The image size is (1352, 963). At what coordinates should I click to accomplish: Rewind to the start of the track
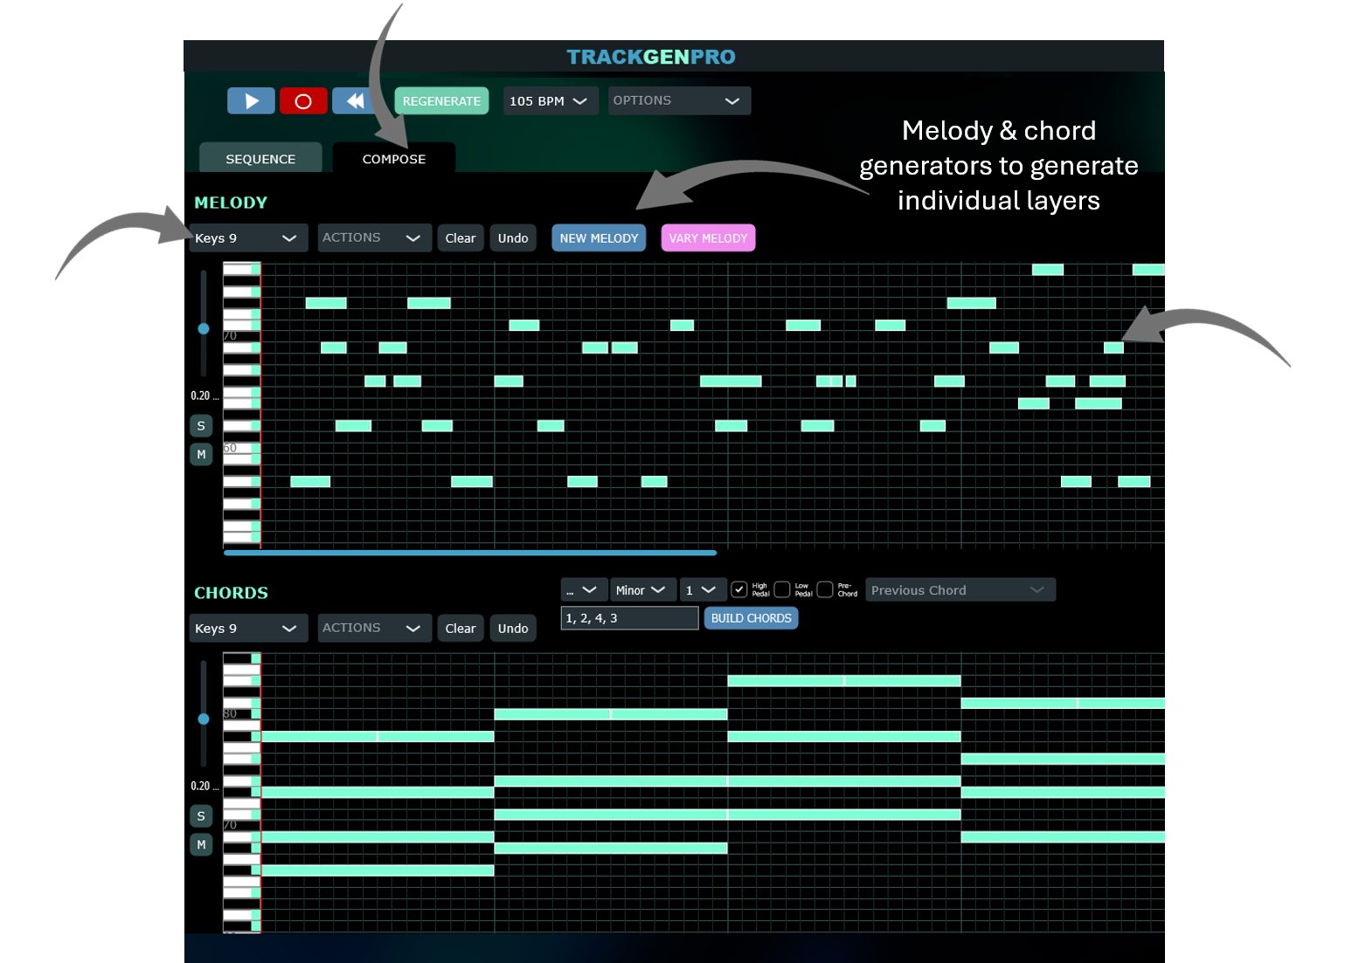click(355, 101)
